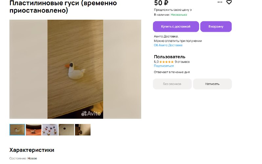Click the five-star rating icons
The height and width of the screenshot is (164, 262).
(166, 62)
